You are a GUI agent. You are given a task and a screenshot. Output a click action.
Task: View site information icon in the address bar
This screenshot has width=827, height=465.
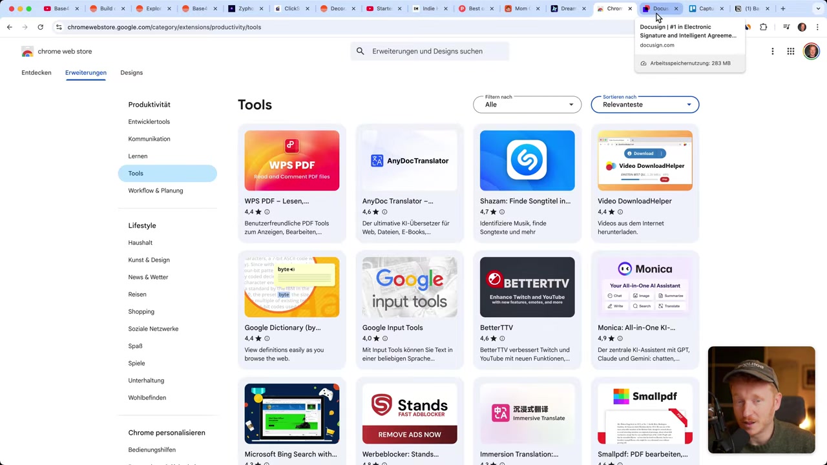point(59,27)
